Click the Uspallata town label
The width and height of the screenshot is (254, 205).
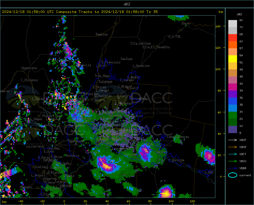[29, 68]
